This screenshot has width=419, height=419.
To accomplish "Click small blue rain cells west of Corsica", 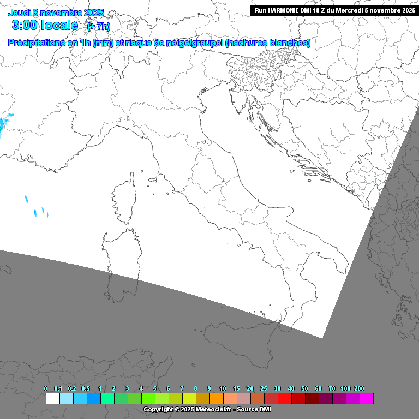I will 35,207.
